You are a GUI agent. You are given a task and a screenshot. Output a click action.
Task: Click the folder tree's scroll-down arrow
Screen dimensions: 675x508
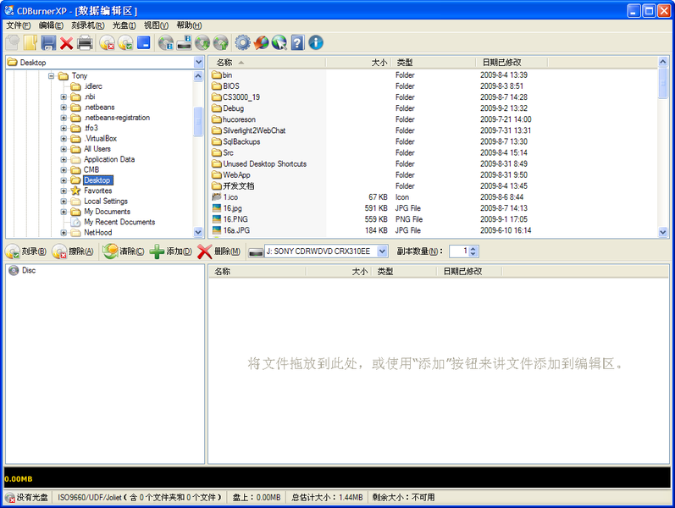point(198,232)
